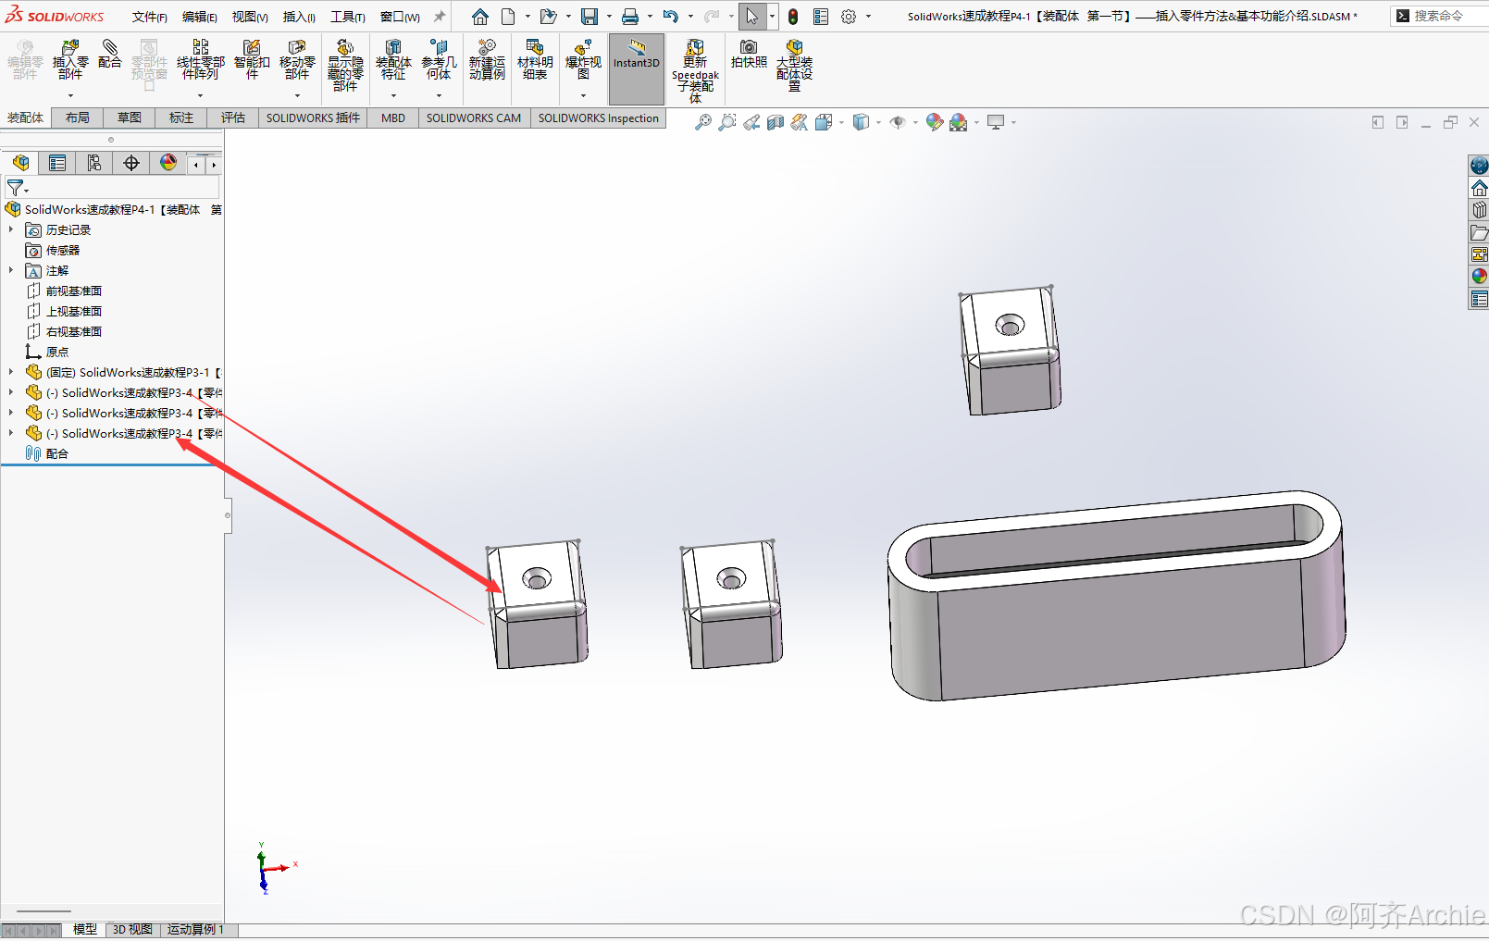Open the Exploded View dropdown arrow
The height and width of the screenshot is (941, 1489).
tap(583, 95)
